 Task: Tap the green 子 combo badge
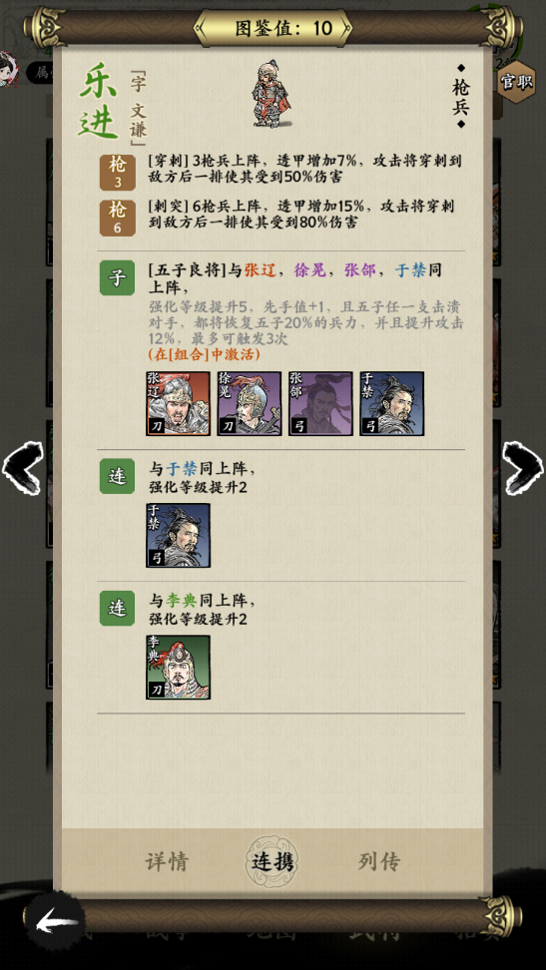point(117,277)
